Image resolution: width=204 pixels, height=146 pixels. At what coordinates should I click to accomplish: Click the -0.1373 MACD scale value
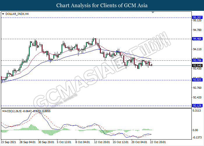point(197,138)
